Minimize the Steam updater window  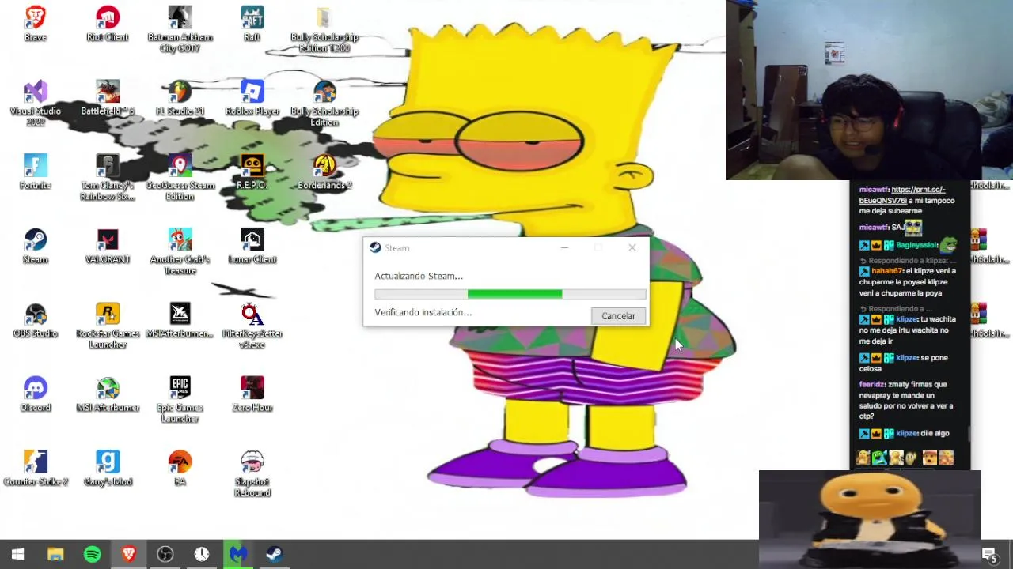pos(564,248)
